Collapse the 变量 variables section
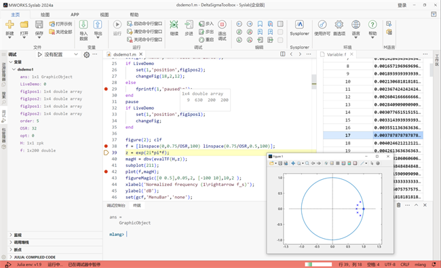Viewport: 441px width, 268px height. click(11, 62)
